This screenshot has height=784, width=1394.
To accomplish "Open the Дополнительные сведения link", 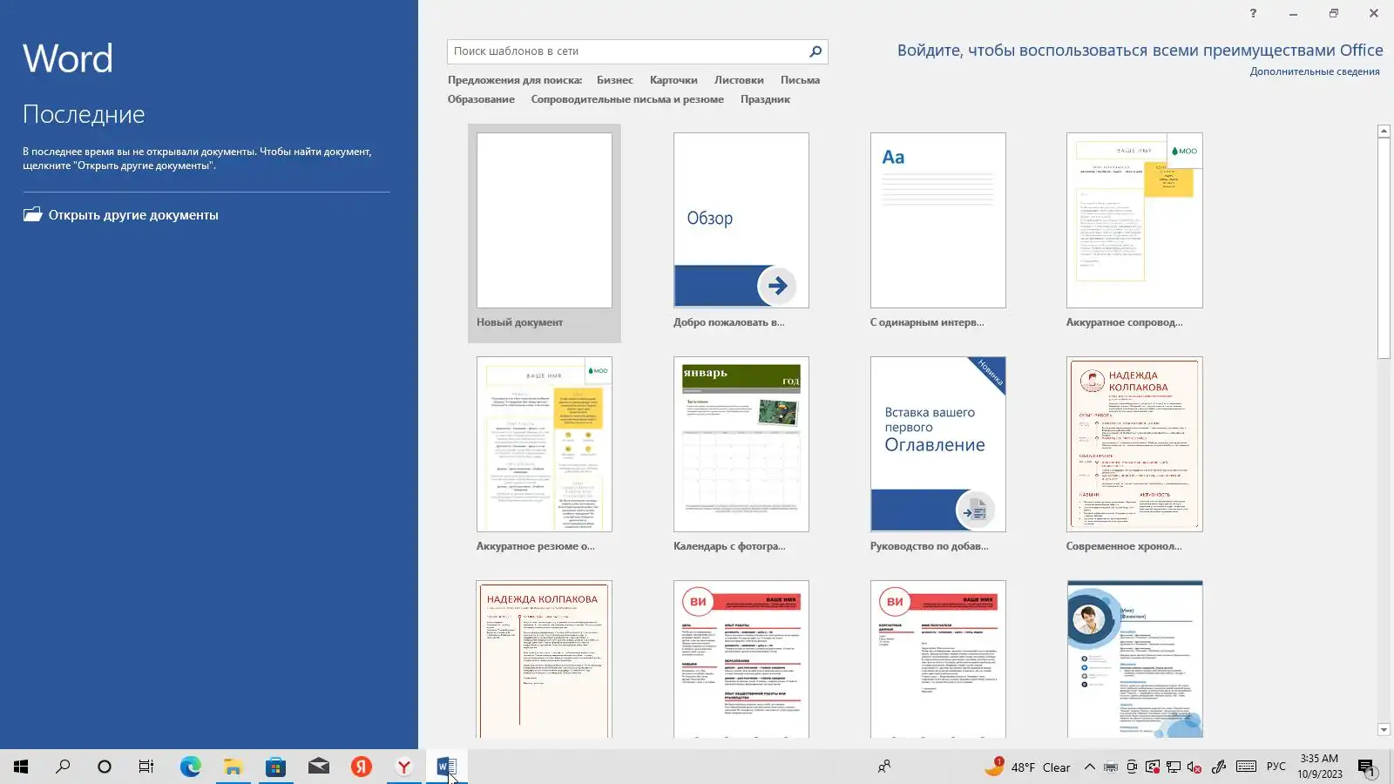I will pyautogui.click(x=1315, y=71).
